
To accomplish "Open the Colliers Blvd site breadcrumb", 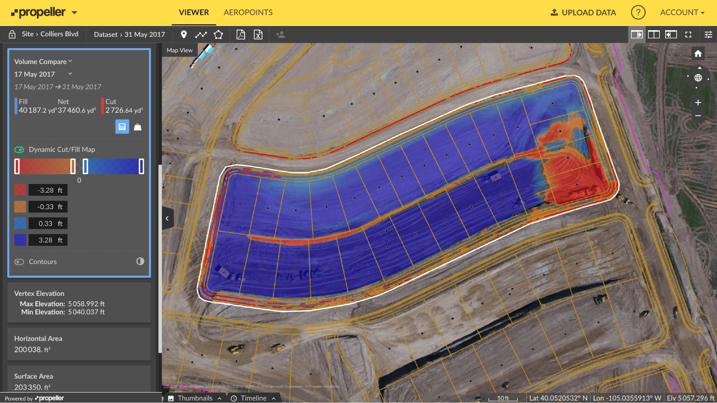I will pyautogui.click(x=60, y=34).
